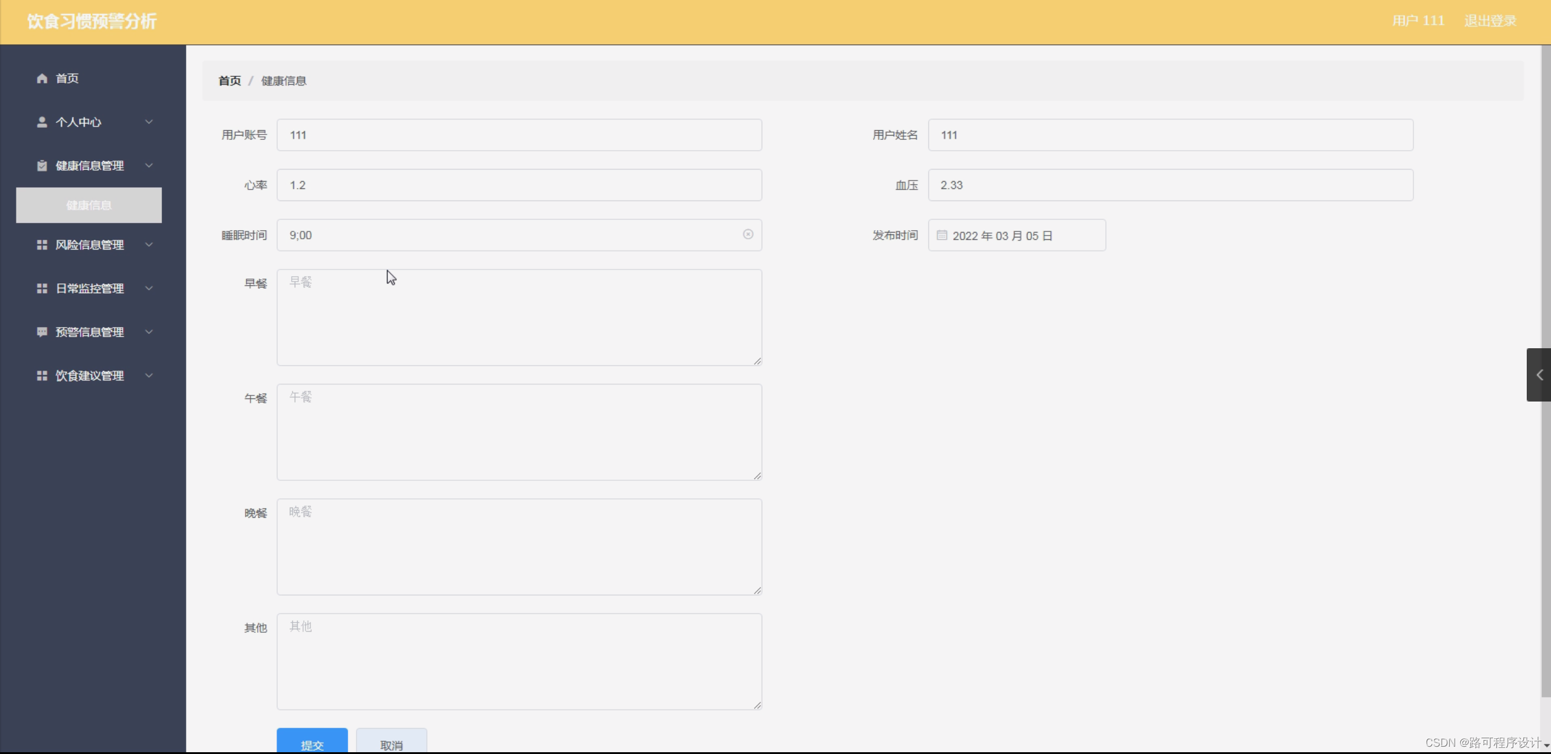Expand the 个人中心 menu chevron

149,122
